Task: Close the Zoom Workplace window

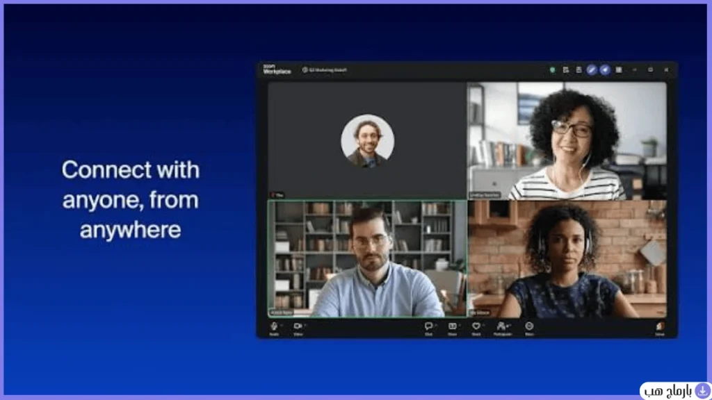Action: pyautogui.click(x=666, y=70)
